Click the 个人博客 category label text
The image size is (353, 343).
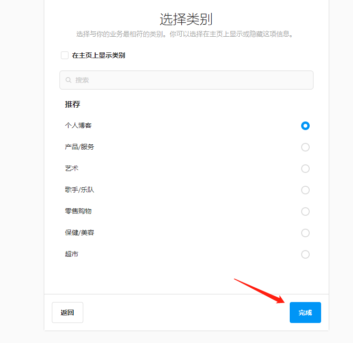(x=78, y=126)
